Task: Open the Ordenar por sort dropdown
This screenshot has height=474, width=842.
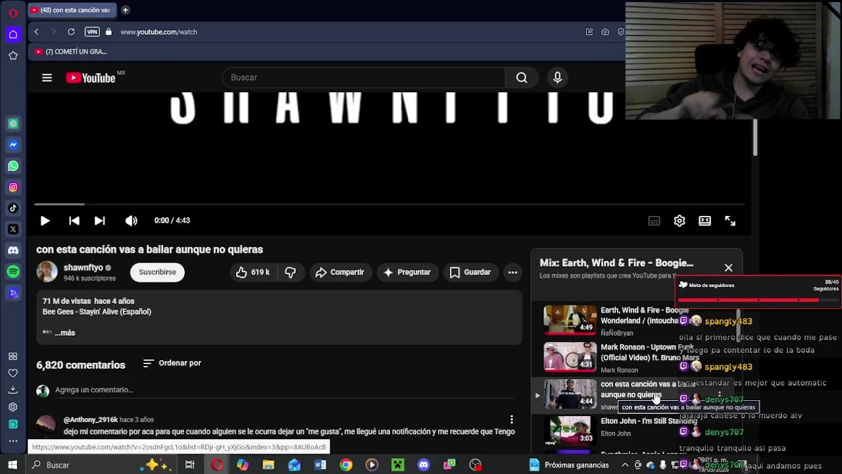Action: click(172, 363)
